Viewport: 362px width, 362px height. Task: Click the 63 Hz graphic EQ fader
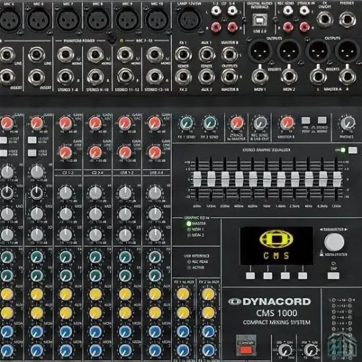coord(197,179)
